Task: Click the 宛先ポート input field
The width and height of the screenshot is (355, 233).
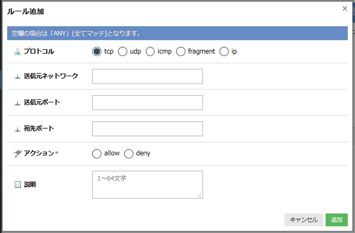Action: click(147, 129)
